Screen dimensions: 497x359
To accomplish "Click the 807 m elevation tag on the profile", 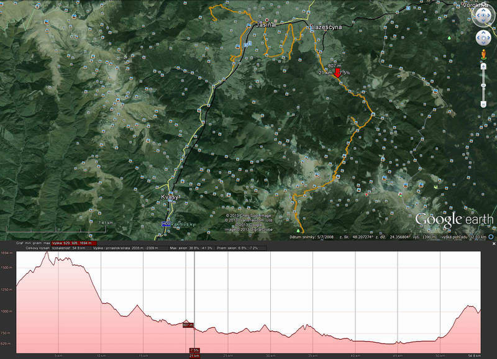I will coord(188,325).
